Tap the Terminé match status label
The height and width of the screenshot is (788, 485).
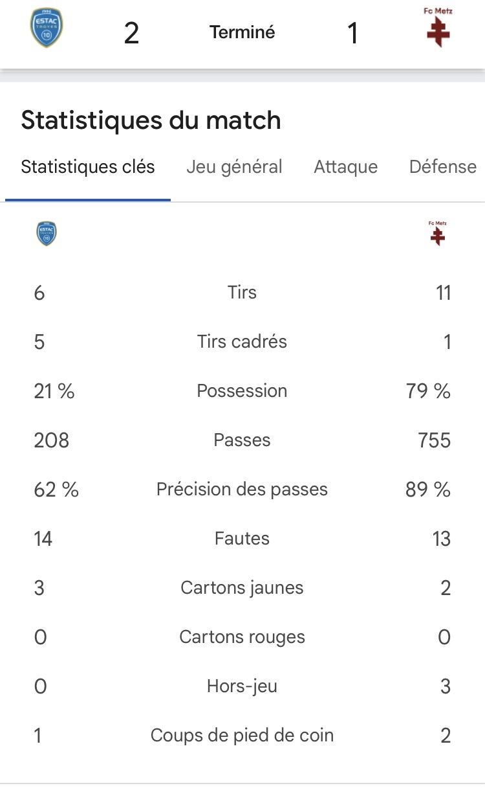tap(242, 32)
